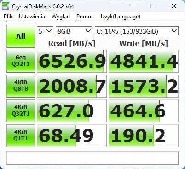Click the CrystalDiskMark app icon in title bar
The height and width of the screenshot is (169, 185).
pyautogui.click(x=6, y=6)
